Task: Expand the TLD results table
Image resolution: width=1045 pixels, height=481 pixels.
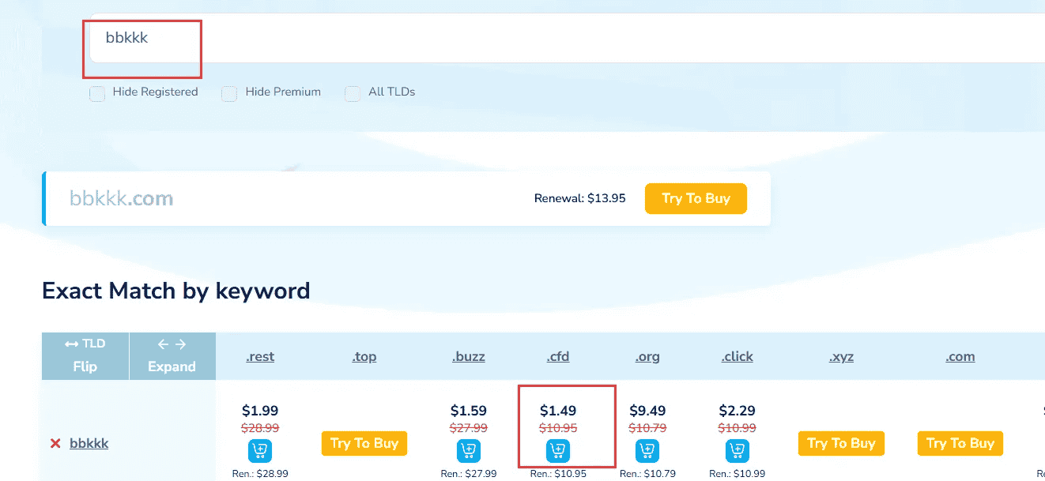Action: click(x=172, y=355)
